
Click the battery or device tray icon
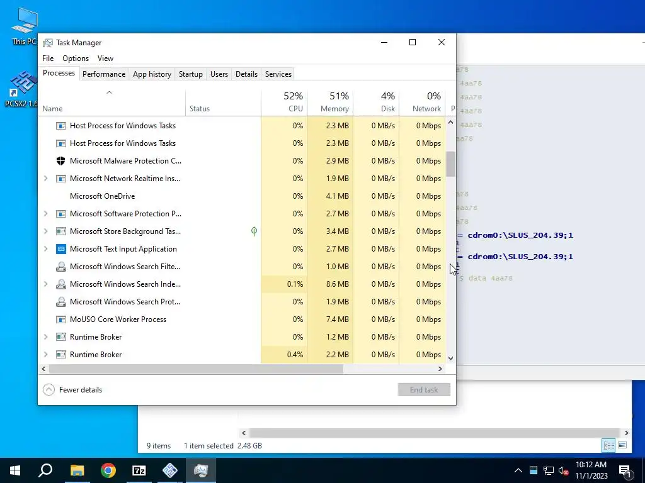(533, 470)
